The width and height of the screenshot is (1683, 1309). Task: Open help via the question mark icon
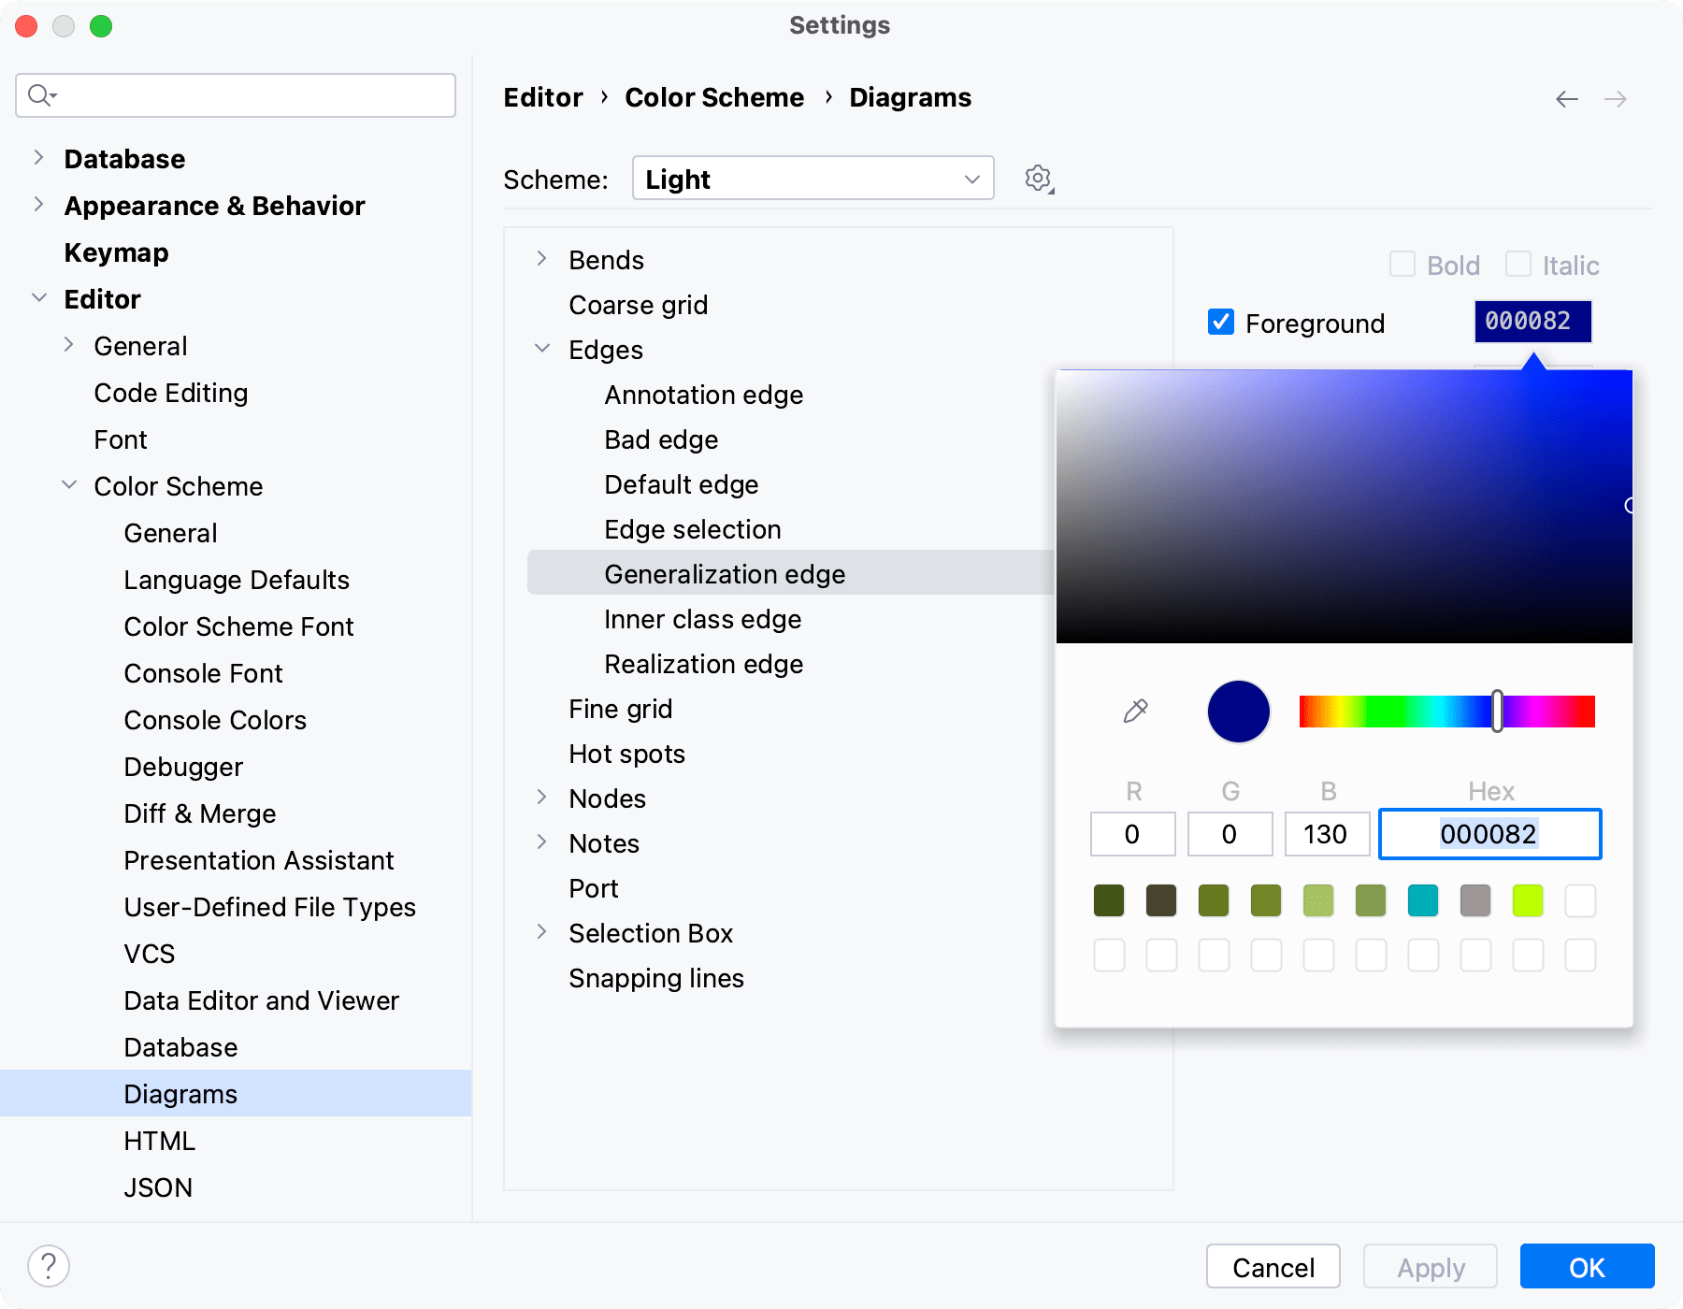[49, 1267]
